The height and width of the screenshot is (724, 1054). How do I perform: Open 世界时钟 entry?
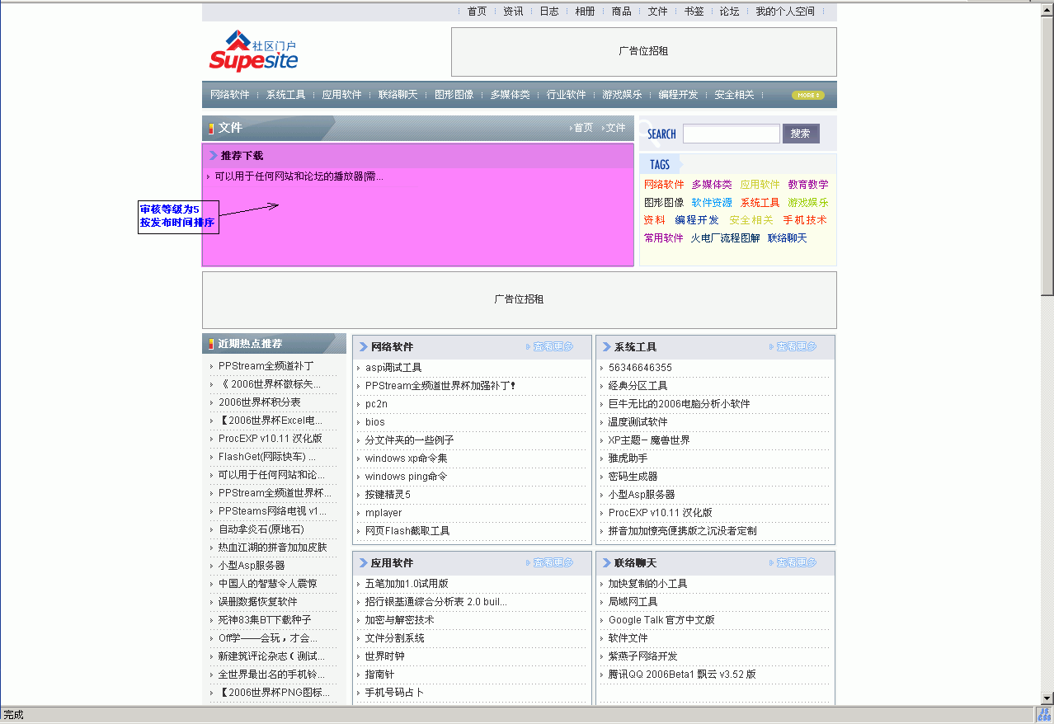[x=385, y=656]
